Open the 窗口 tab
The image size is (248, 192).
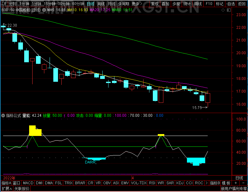point(17,183)
